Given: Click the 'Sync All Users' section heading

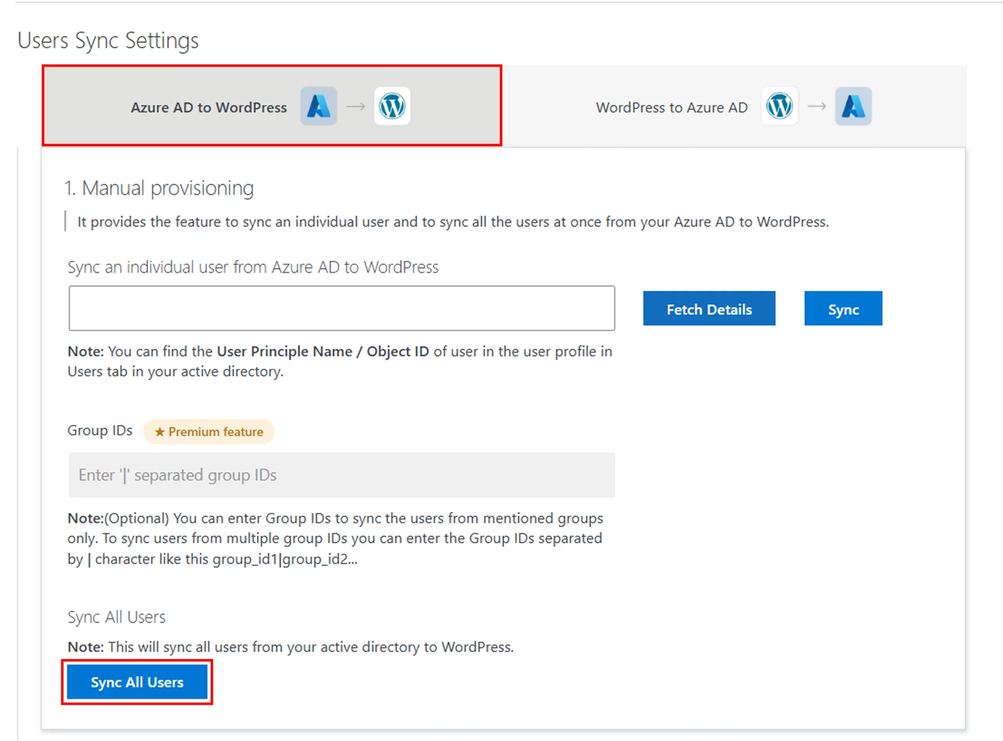Looking at the screenshot, I should click(116, 617).
